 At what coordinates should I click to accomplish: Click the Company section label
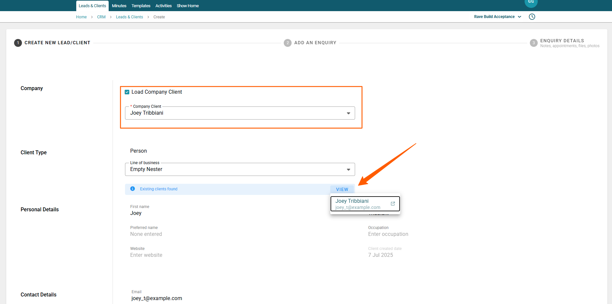point(32,88)
